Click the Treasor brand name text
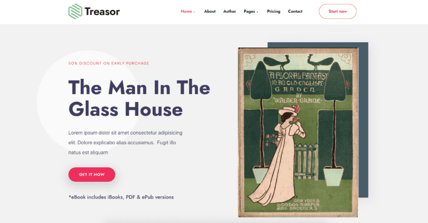This screenshot has width=428, height=223. pos(102,12)
